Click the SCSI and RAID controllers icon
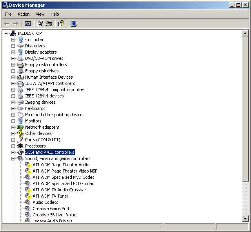 pyautogui.click(x=20, y=152)
